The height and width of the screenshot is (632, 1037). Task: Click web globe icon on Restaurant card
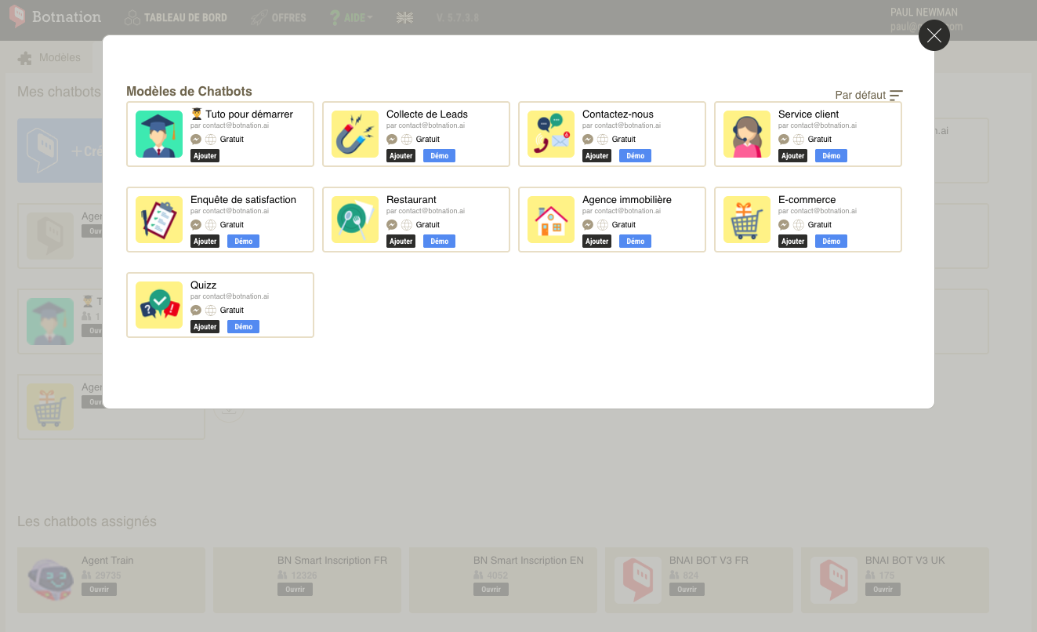406,225
